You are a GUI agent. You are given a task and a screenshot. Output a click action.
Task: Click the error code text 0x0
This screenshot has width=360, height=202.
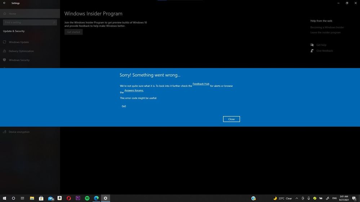pos(124,106)
